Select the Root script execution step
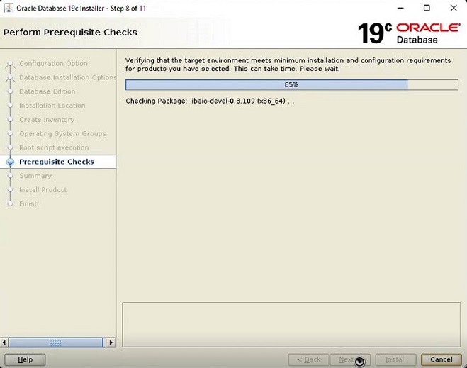467x368 pixels. click(54, 147)
